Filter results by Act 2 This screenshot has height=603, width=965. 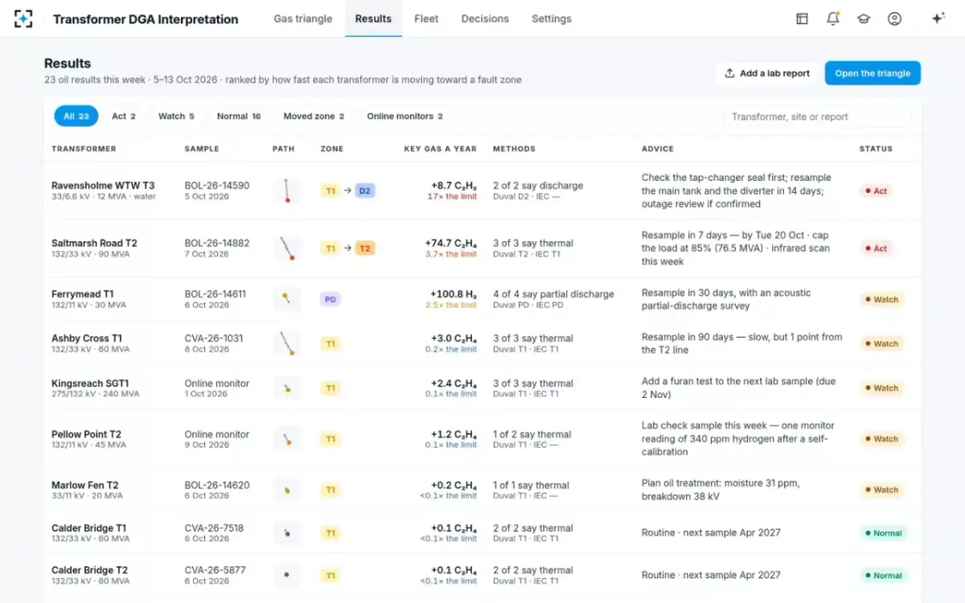click(x=124, y=117)
